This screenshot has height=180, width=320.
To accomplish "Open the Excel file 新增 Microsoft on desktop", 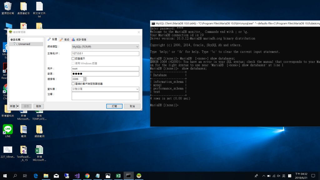I will 39,153.
